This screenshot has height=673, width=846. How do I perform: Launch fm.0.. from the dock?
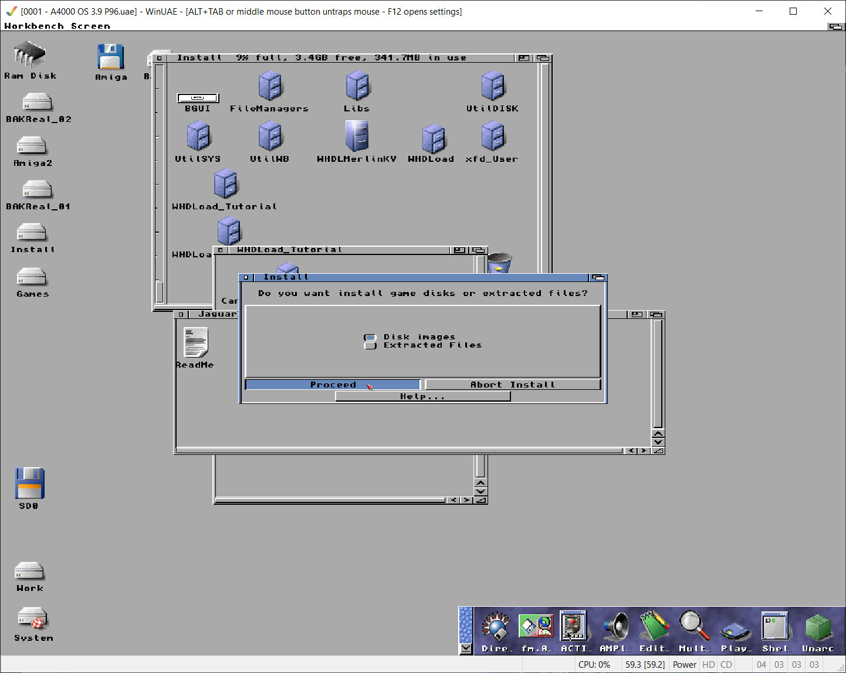point(536,626)
